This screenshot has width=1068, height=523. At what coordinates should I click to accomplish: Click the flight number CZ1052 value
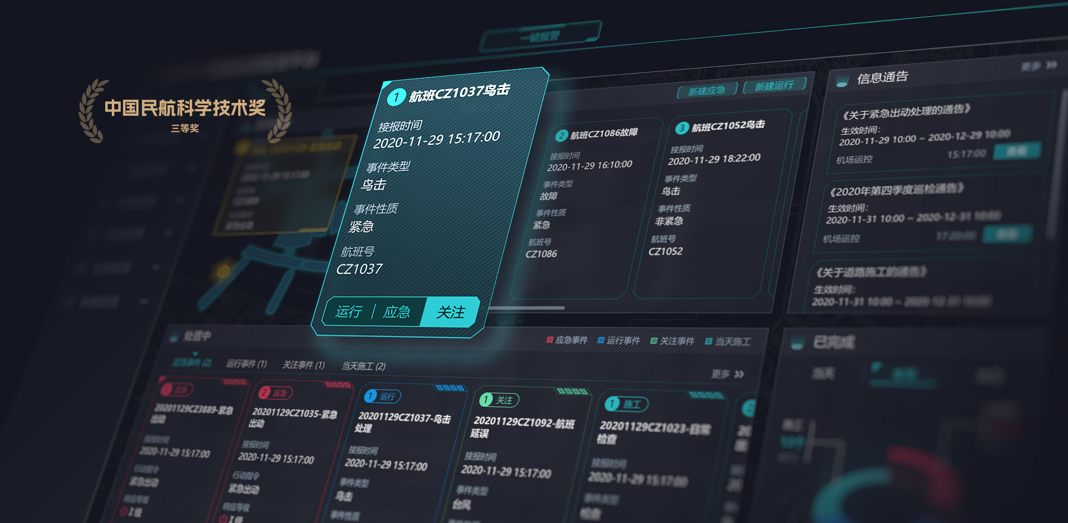665,251
